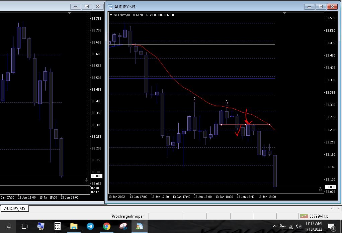Image resolution: width=342 pixels, height=233 pixels.
Task: Select the chart shift triangle marker at top
Action: pyautogui.click(x=284, y=13)
